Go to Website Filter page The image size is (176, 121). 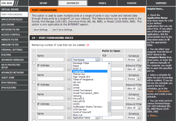tap(14, 40)
